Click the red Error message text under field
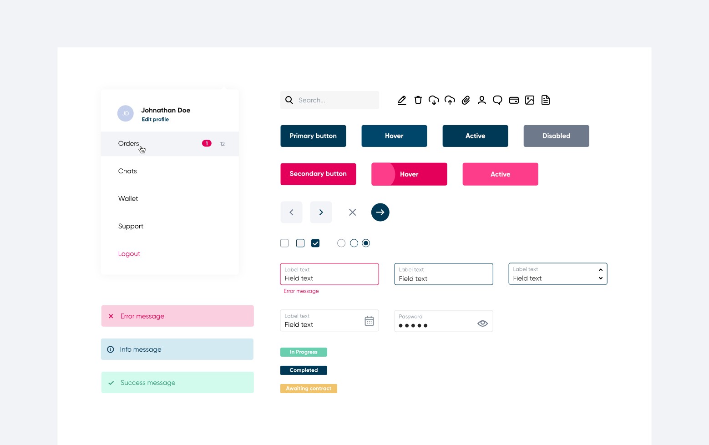This screenshot has width=709, height=445. coord(301,291)
